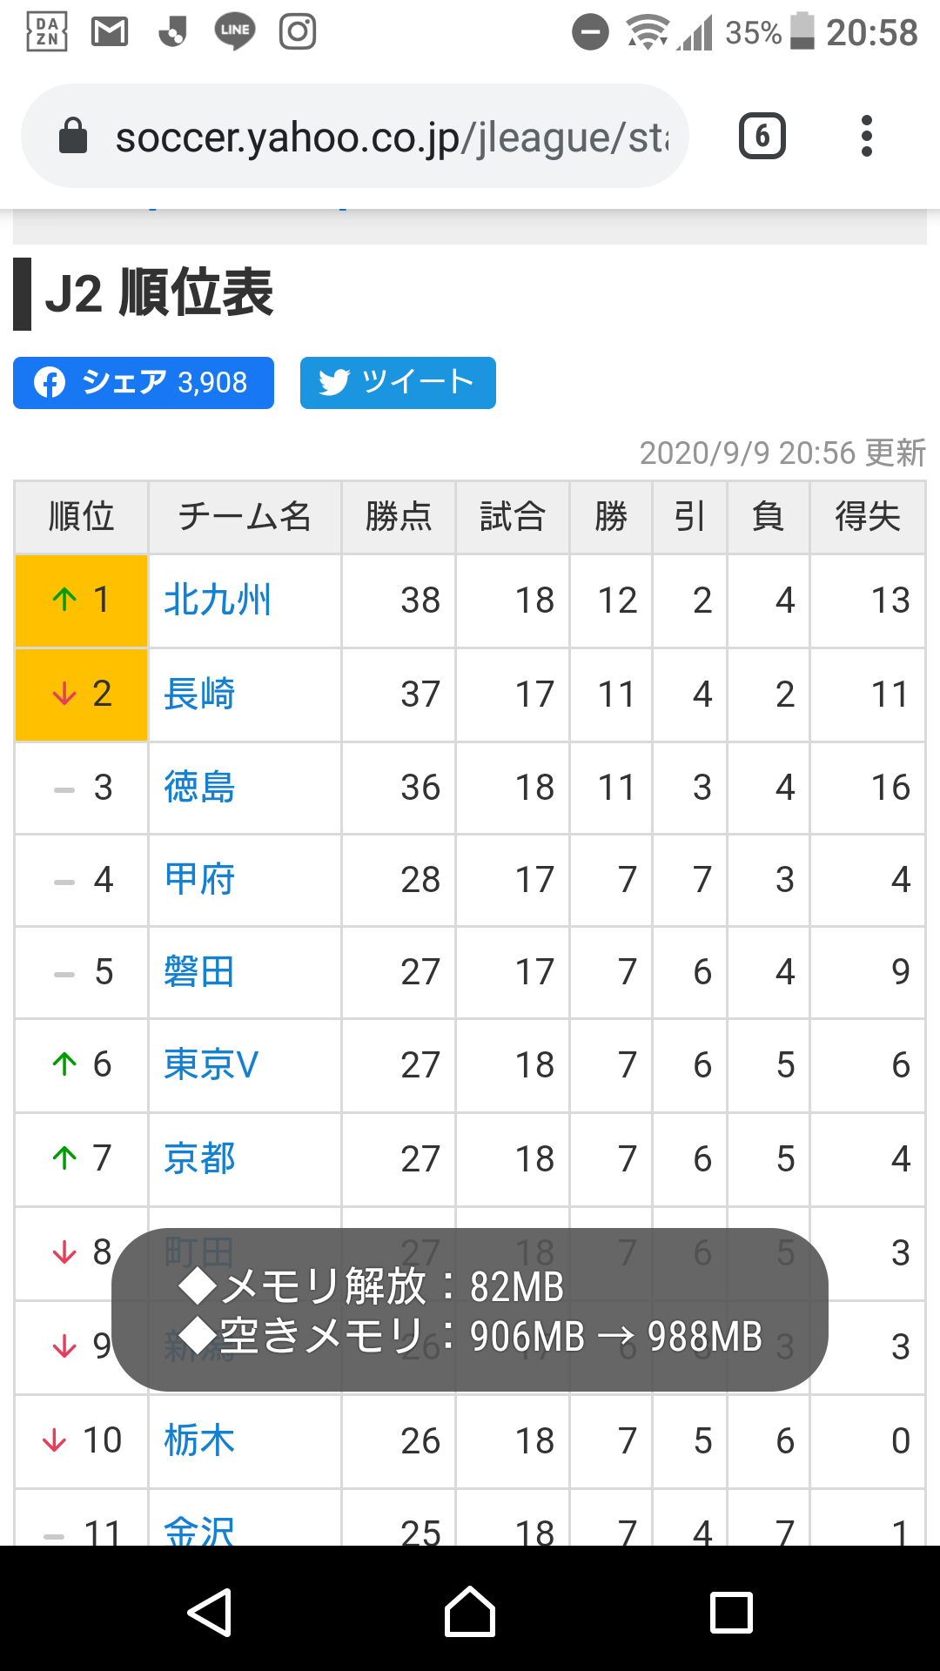Tap the LINE notification icon

(x=234, y=32)
